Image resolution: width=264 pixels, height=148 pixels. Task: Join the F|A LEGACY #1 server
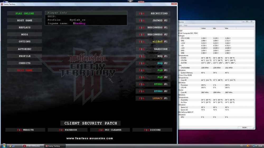153,98
